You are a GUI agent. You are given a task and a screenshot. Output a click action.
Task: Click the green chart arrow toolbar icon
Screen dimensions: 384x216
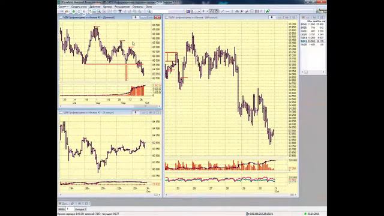click(268, 11)
